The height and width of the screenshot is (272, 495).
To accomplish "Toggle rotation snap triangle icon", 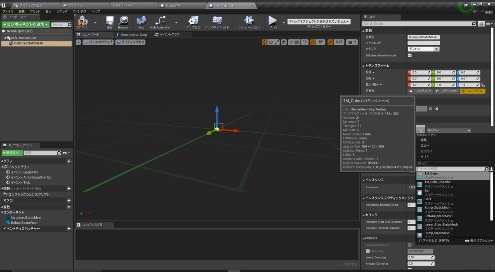I will pyautogui.click(x=313, y=42).
